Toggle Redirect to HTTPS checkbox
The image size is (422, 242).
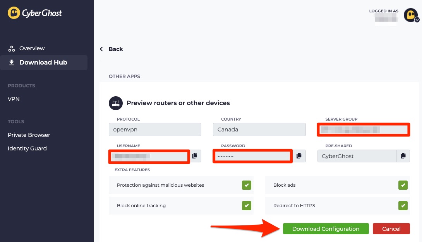403,206
